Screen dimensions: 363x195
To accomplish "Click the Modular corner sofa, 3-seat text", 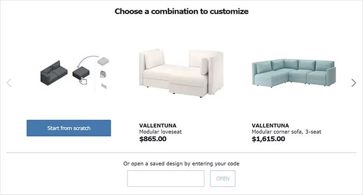I will pyautogui.click(x=286, y=132).
